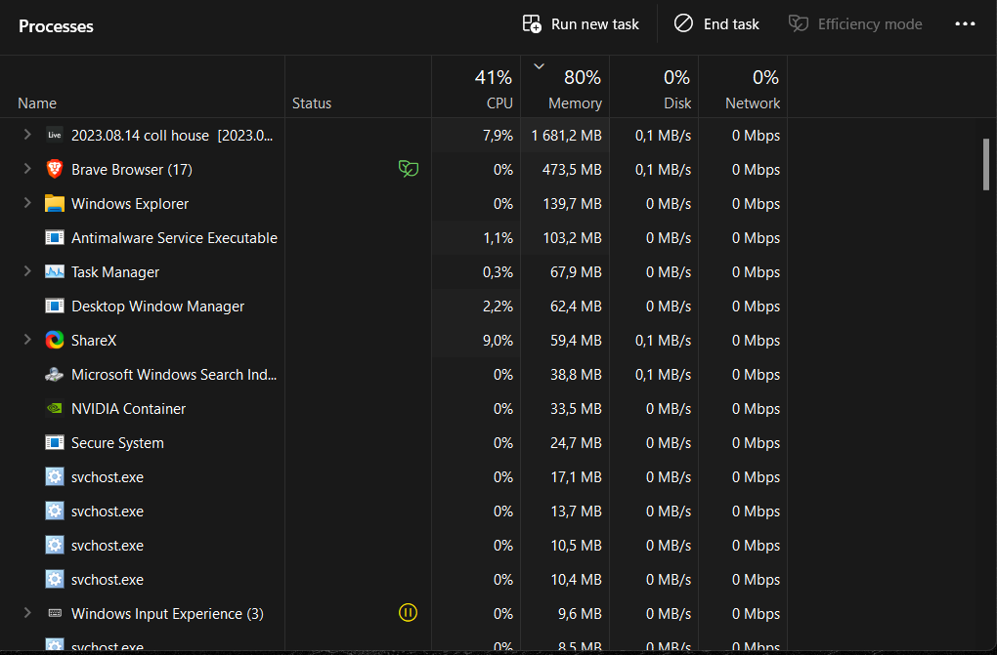
Task: Expand the Task Manager process group
Action: tap(27, 271)
